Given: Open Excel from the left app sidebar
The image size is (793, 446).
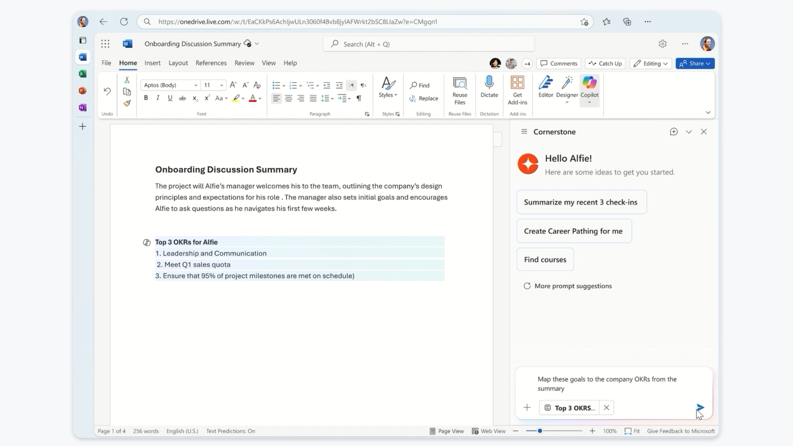Looking at the screenshot, I should pyautogui.click(x=83, y=74).
